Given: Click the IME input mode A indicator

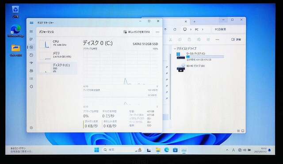Looking at the screenshot, I should (233, 150).
